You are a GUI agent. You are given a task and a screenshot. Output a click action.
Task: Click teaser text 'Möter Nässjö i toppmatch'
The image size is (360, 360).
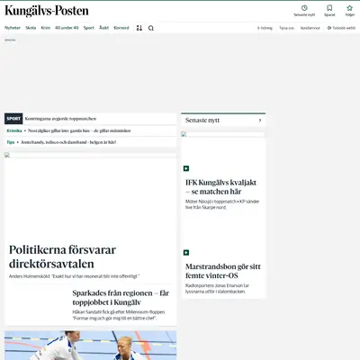click(x=222, y=204)
